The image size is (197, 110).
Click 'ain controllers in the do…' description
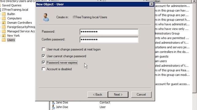(x=172, y=52)
